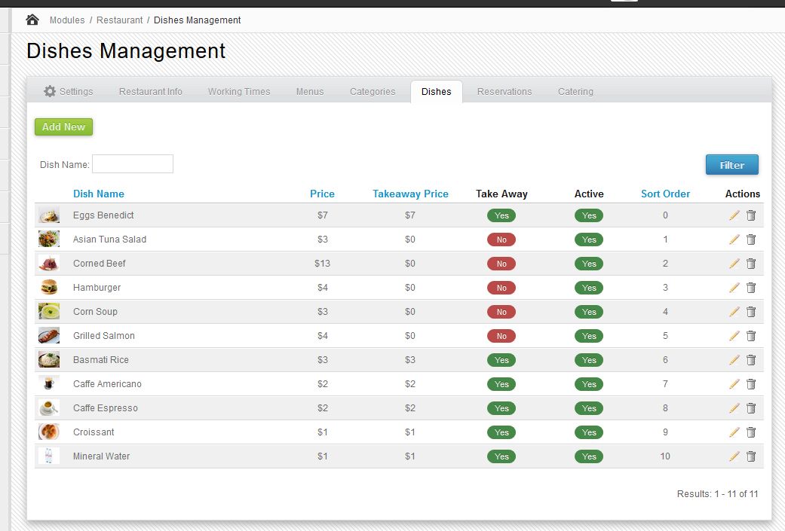Screen dimensions: 785x531
Task: Sort table by Dish Name column
Action: pos(99,194)
